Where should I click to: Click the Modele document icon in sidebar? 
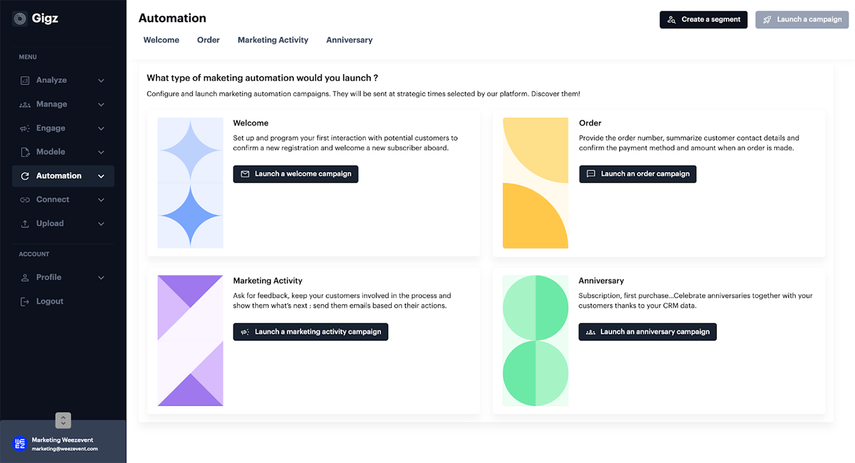coord(25,152)
